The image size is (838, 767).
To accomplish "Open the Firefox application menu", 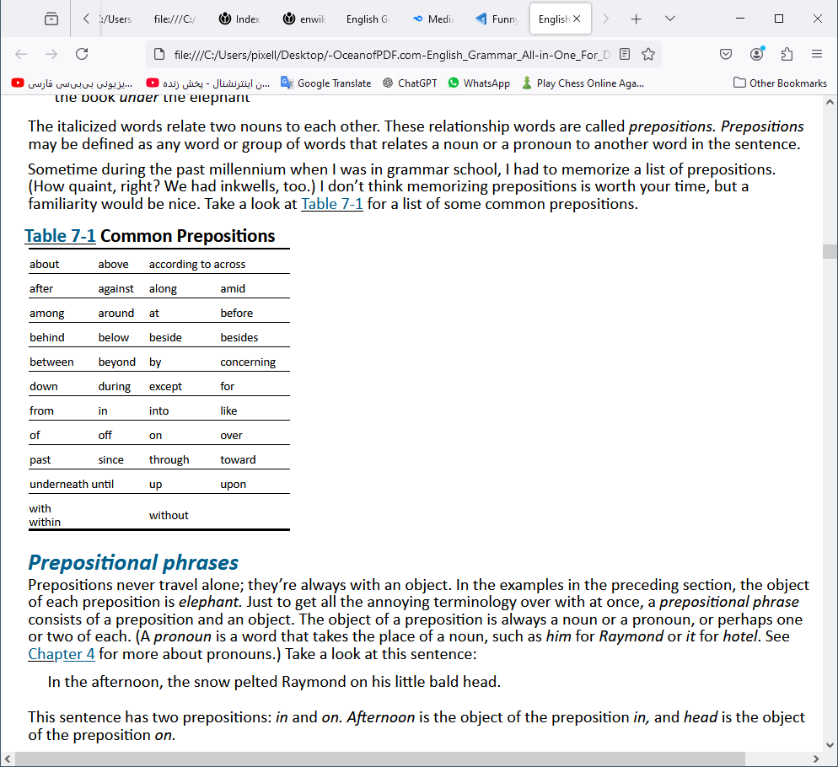I will tap(817, 54).
